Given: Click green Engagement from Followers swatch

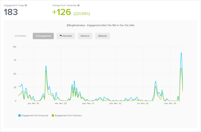Looking at the screenshot, I should [x=53, y=116].
